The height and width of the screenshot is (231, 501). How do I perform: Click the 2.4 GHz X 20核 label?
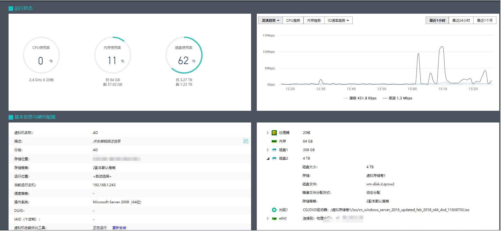click(x=41, y=80)
